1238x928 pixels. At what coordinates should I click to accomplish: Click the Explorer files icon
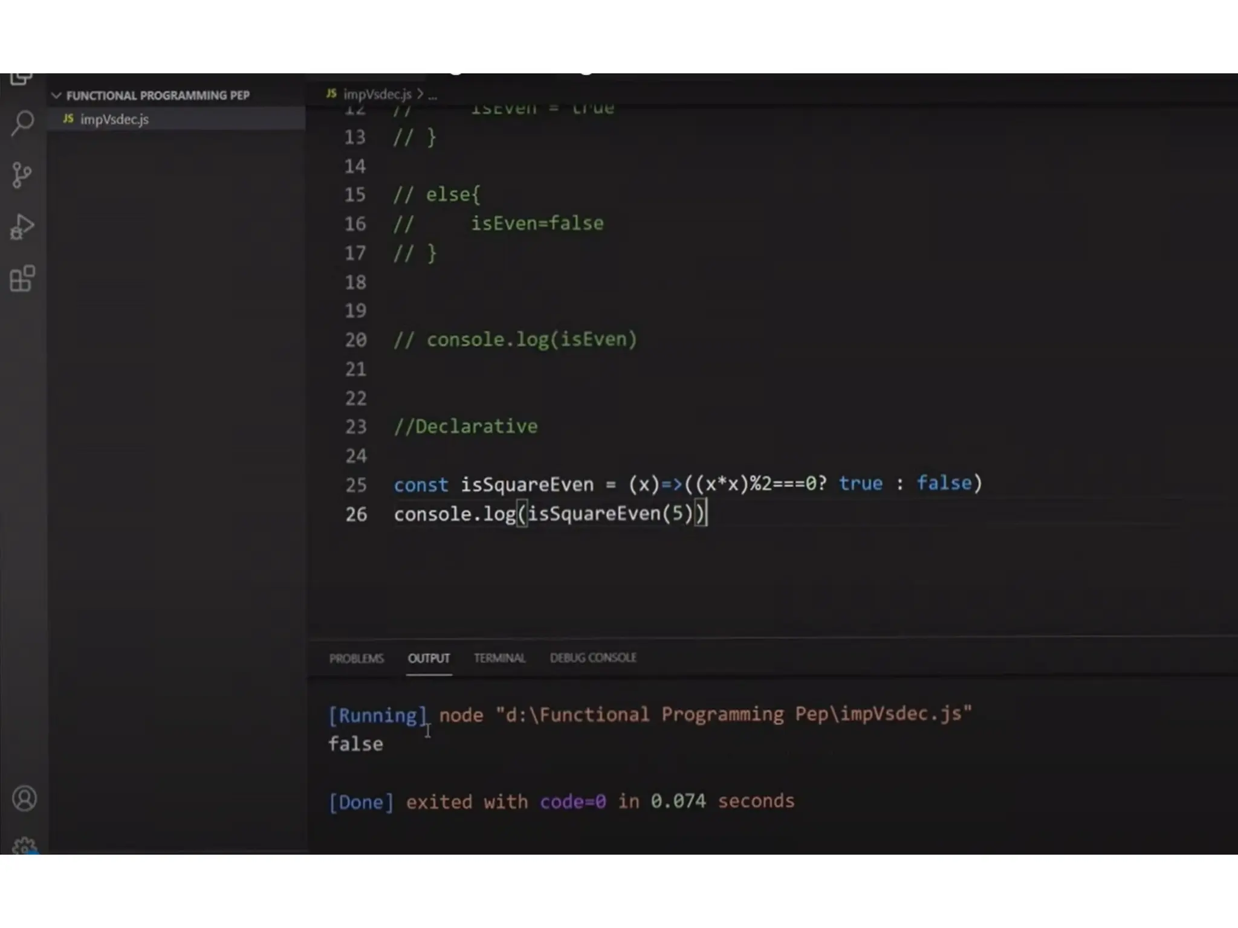22,79
